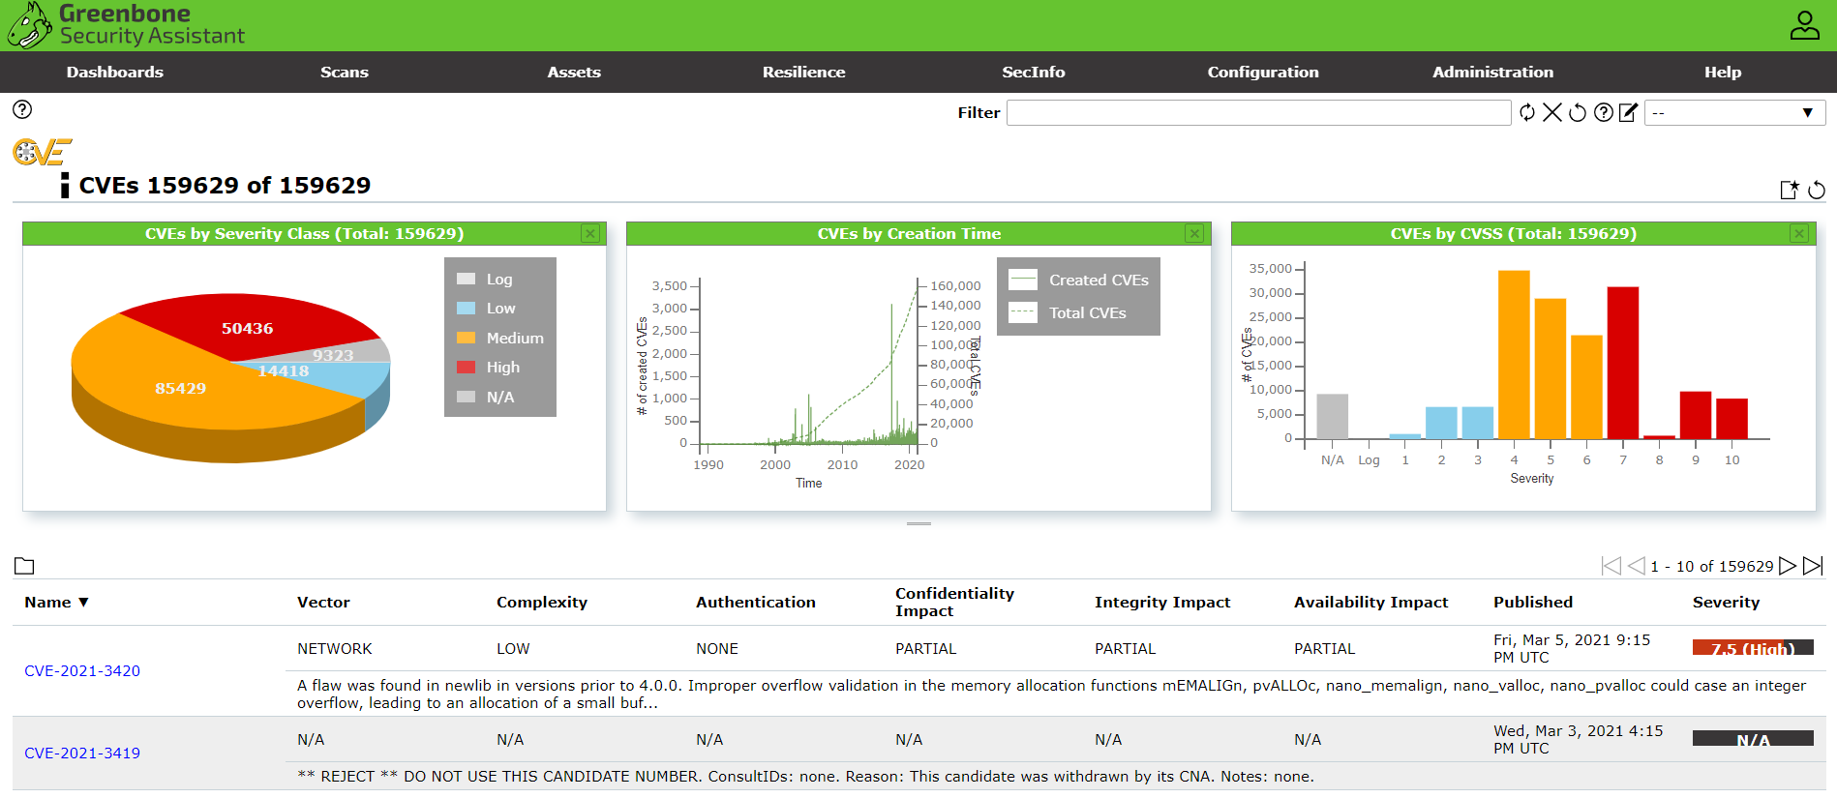The height and width of the screenshot is (798, 1837).
Task: Open the saved filter dropdown
Action: [1734, 113]
